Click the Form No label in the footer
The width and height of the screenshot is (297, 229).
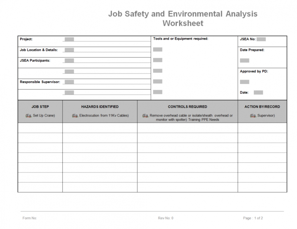point(29,218)
